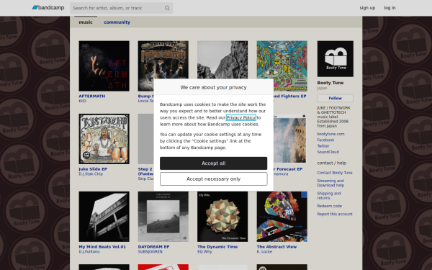Image resolution: width=432 pixels, height=270 pixels.
Task: Click 'We care about your privacy' heading
Action: (214, 87)
